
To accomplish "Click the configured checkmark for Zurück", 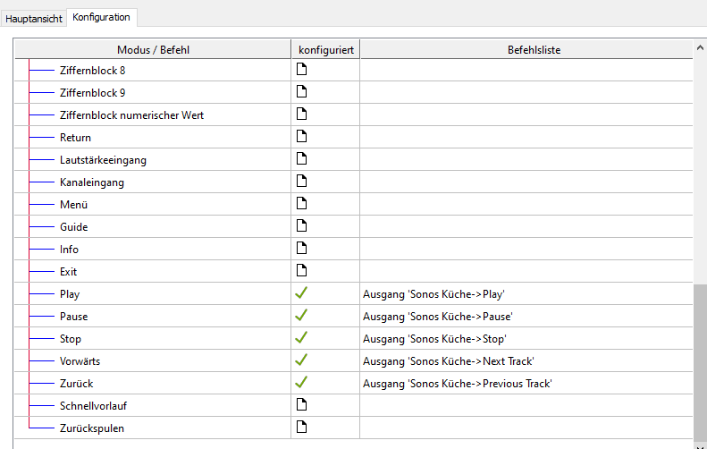I will [301, 383].
